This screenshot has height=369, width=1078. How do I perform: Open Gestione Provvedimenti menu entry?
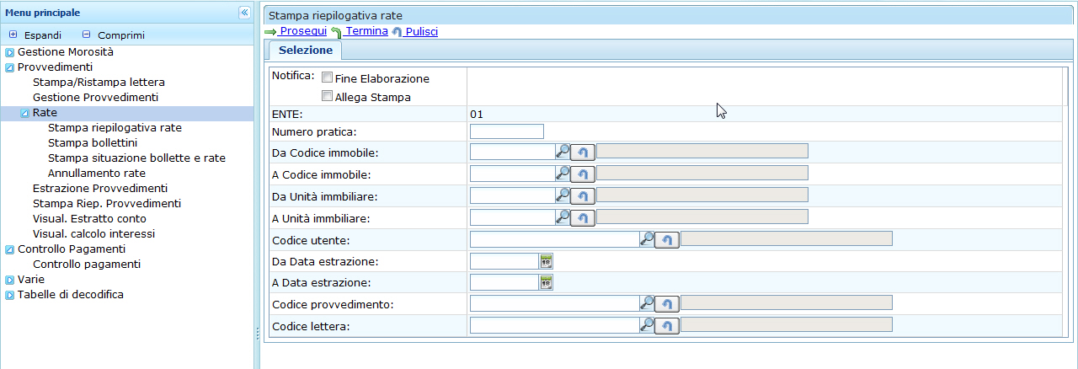[95, 97]
